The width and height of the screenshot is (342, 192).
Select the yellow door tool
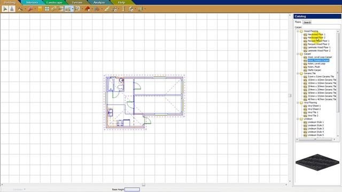click(x=40, y=9)
